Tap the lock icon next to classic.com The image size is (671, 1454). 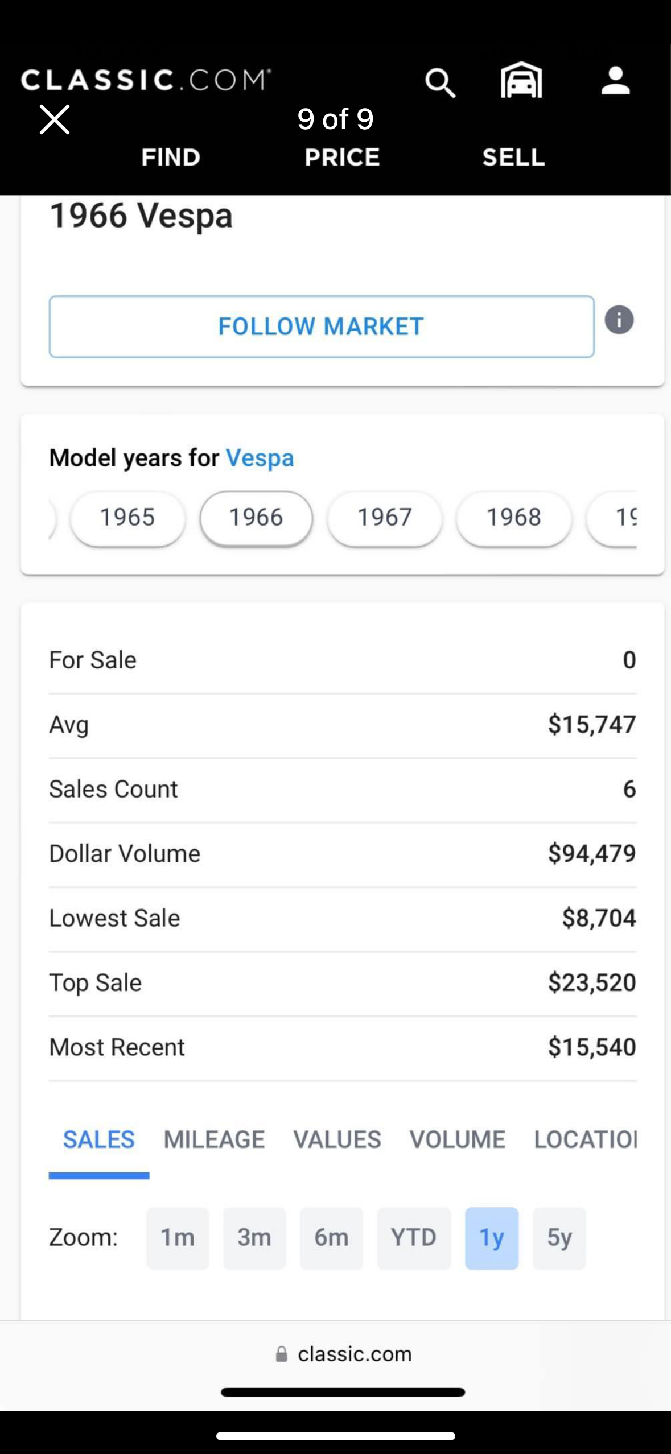point(281,1354)
